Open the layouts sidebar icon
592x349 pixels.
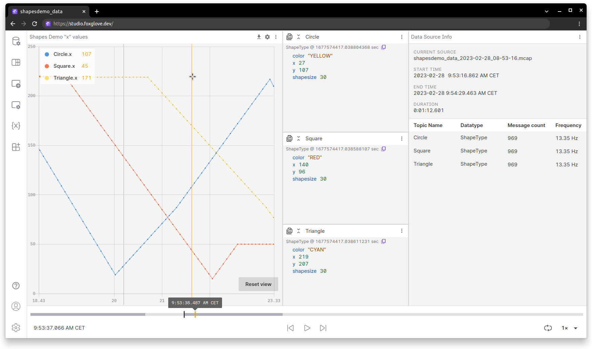pos(16,62)
